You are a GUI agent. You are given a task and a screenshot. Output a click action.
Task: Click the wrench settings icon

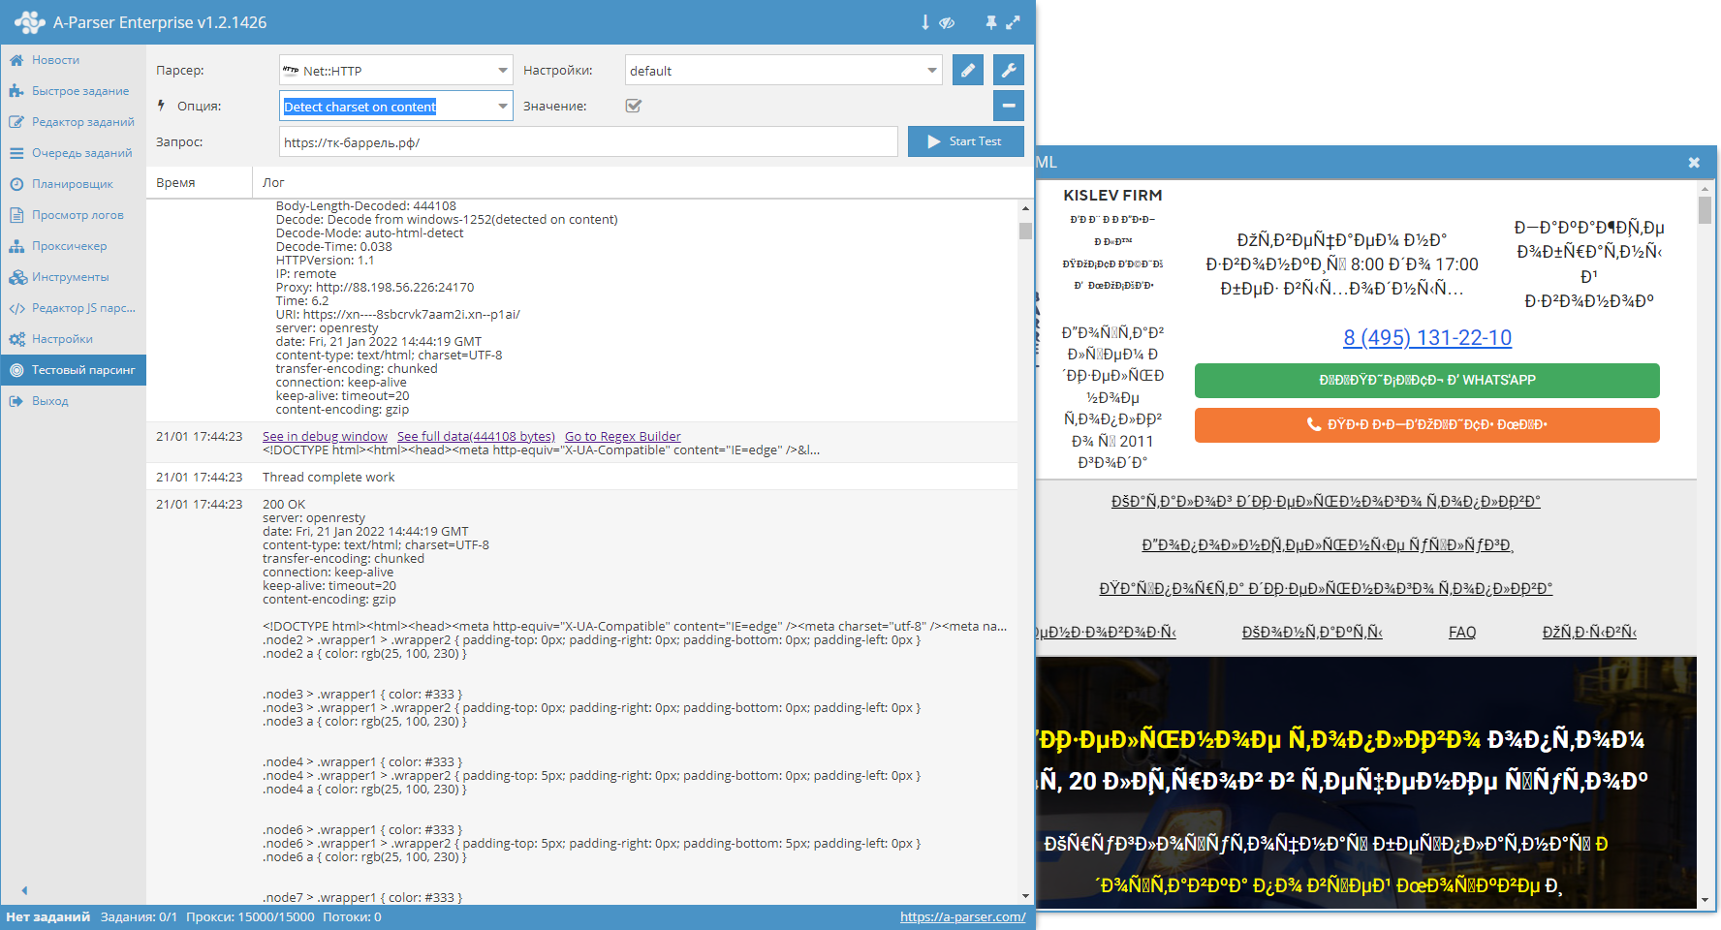1008,70
